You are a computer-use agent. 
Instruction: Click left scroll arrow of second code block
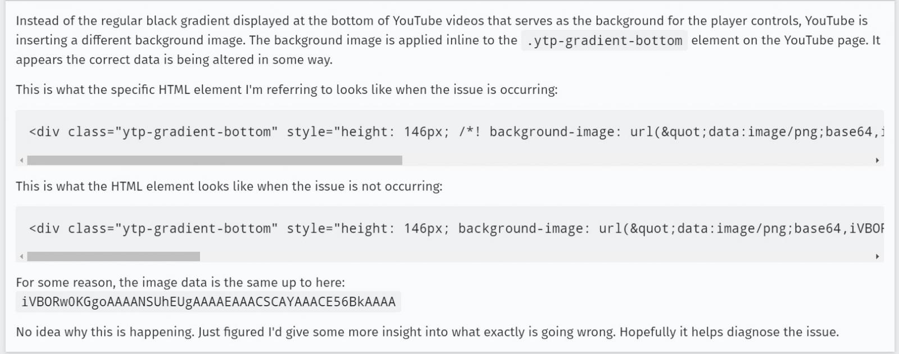coord(21,257)
